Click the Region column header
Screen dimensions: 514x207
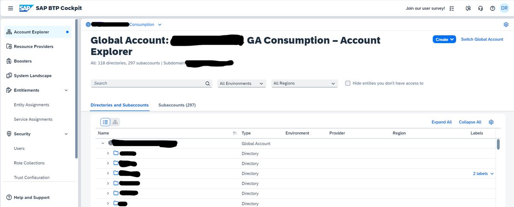point(399,133)
